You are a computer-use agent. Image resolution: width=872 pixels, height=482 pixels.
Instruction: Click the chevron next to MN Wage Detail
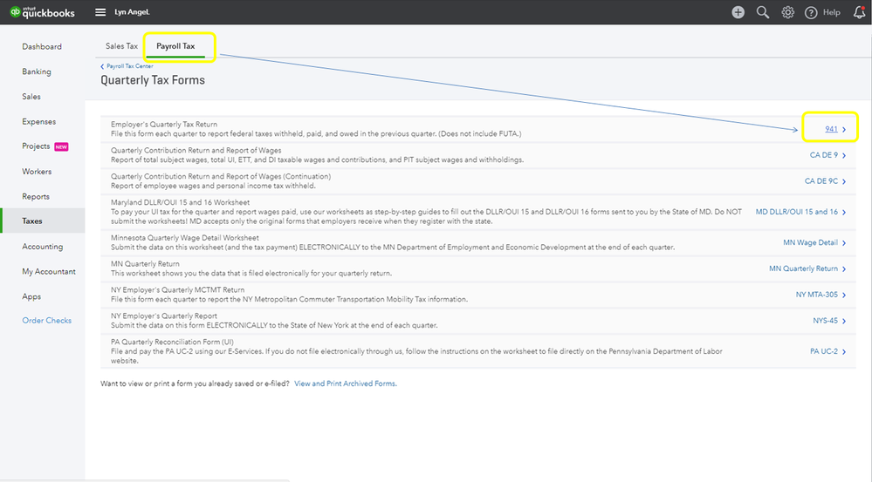pos(844,242)
